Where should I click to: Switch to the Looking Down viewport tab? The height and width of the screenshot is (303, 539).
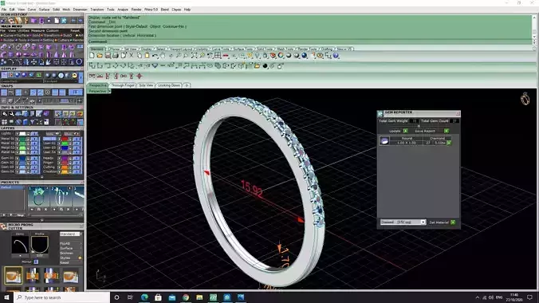click(x=169, y=85)
